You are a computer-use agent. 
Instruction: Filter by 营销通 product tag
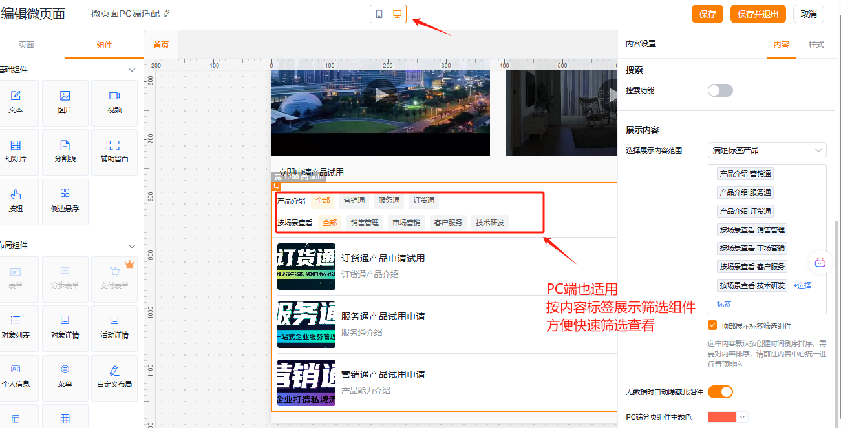354,201
